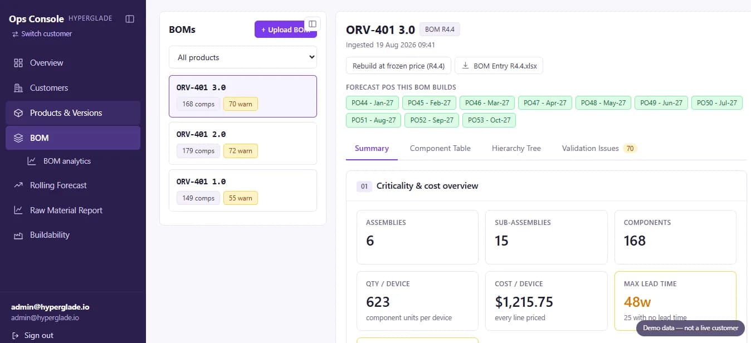
Task: Click the PO45 - Feb-27 chip
Action: [x=430, y=103]
